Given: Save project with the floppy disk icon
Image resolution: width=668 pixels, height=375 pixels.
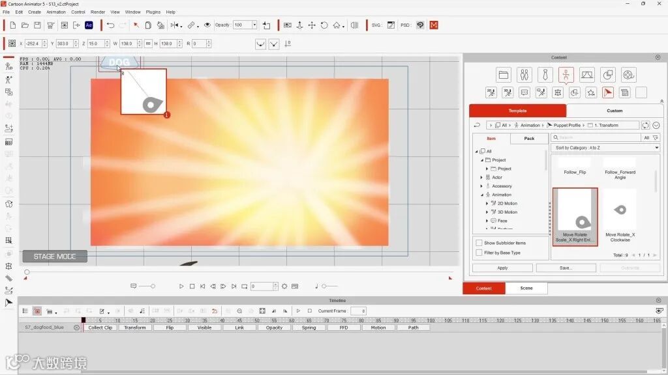Looking at the screenshot, I should pyautogui.click(x=37, y=25).
